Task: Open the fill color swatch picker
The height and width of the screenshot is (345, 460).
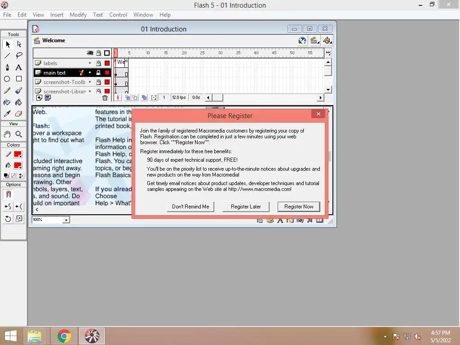Action: coord(18,165)
